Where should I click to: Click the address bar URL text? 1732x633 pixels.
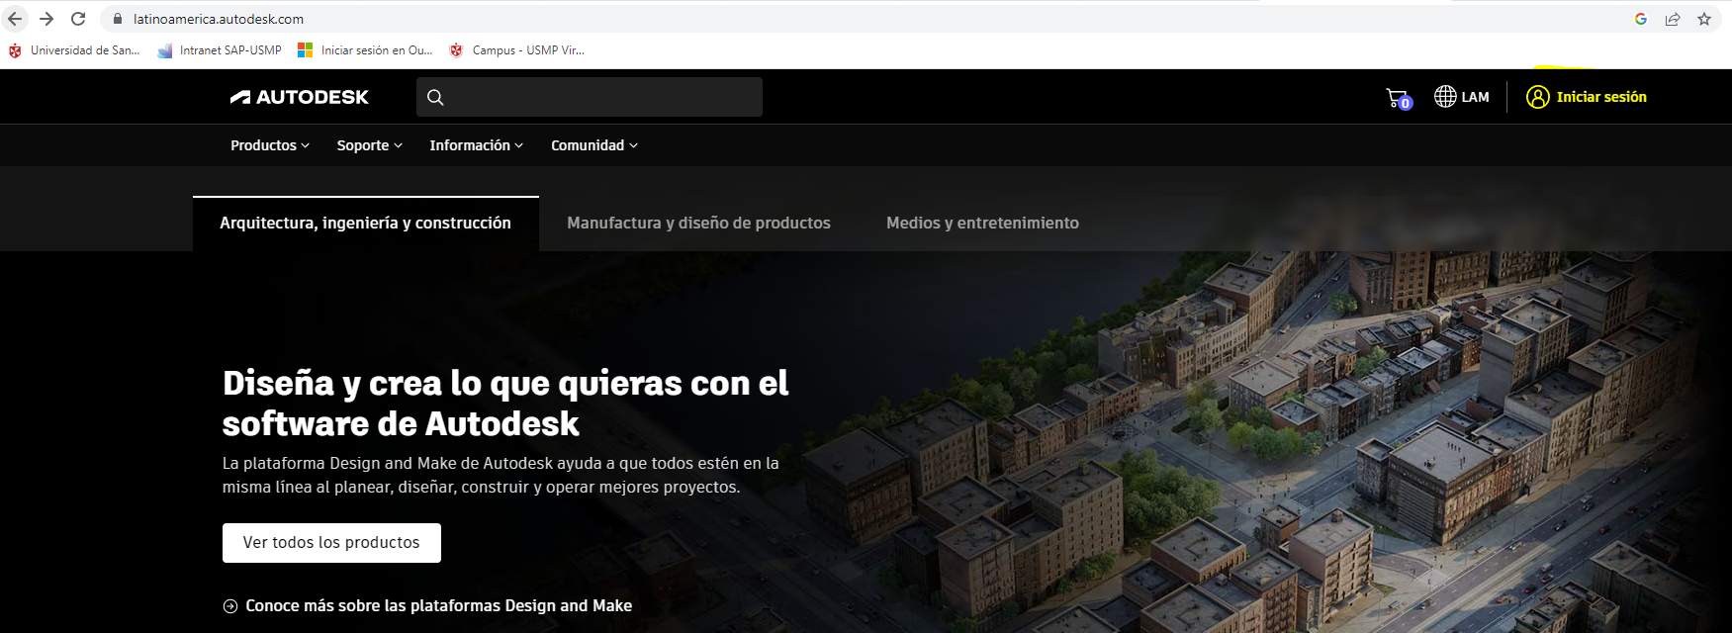[x=219, y=19]
